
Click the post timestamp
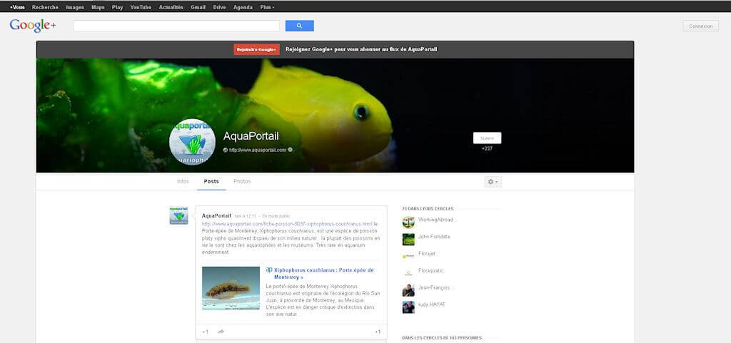246,216
